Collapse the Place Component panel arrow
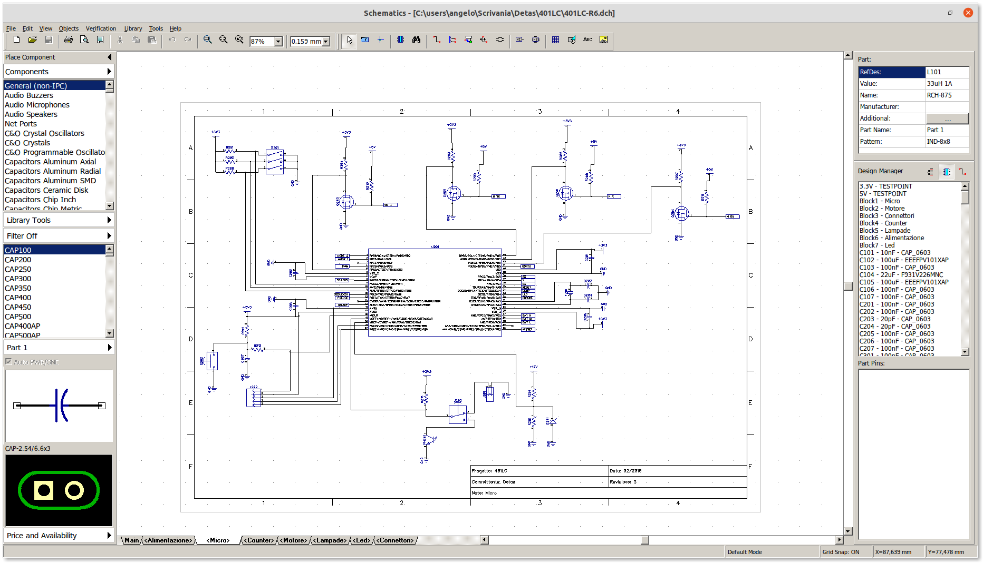983x563 pixels. tap(110, 57)
